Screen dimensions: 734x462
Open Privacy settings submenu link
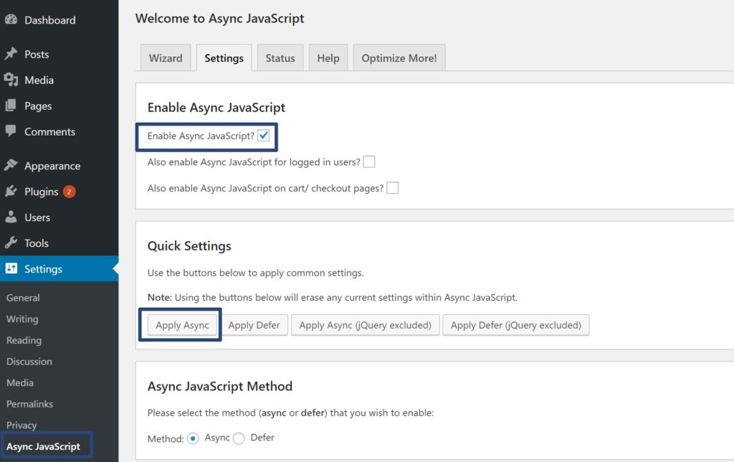[21, 425]
